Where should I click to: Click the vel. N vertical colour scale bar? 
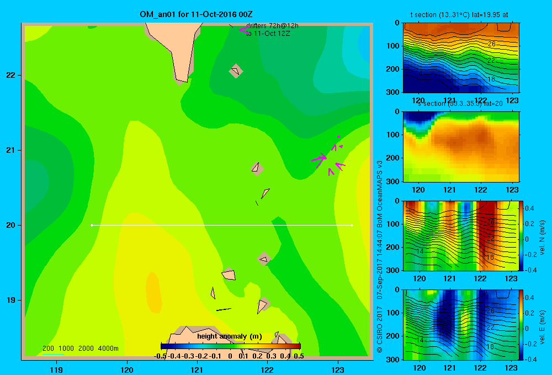522,235
